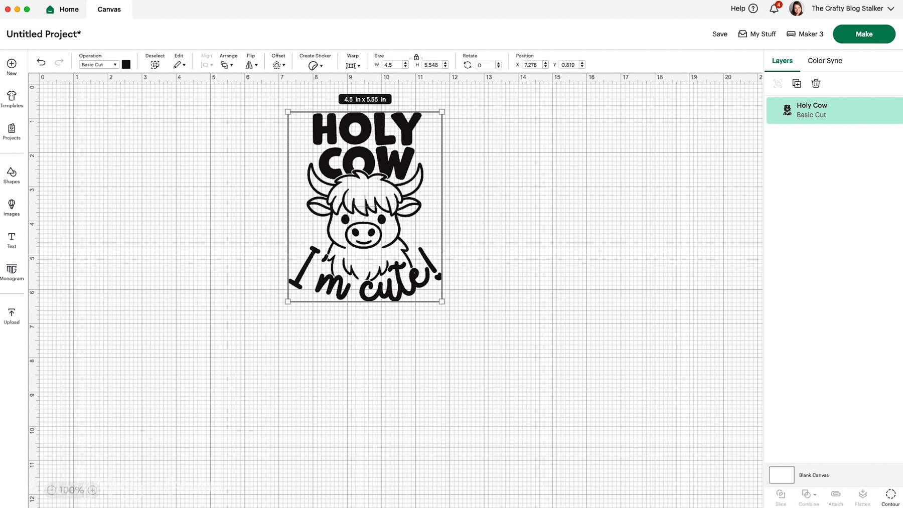Open the Images library
Image resolution: width=903 pixels, height=508 pixels.
click(x=12, y=208)
